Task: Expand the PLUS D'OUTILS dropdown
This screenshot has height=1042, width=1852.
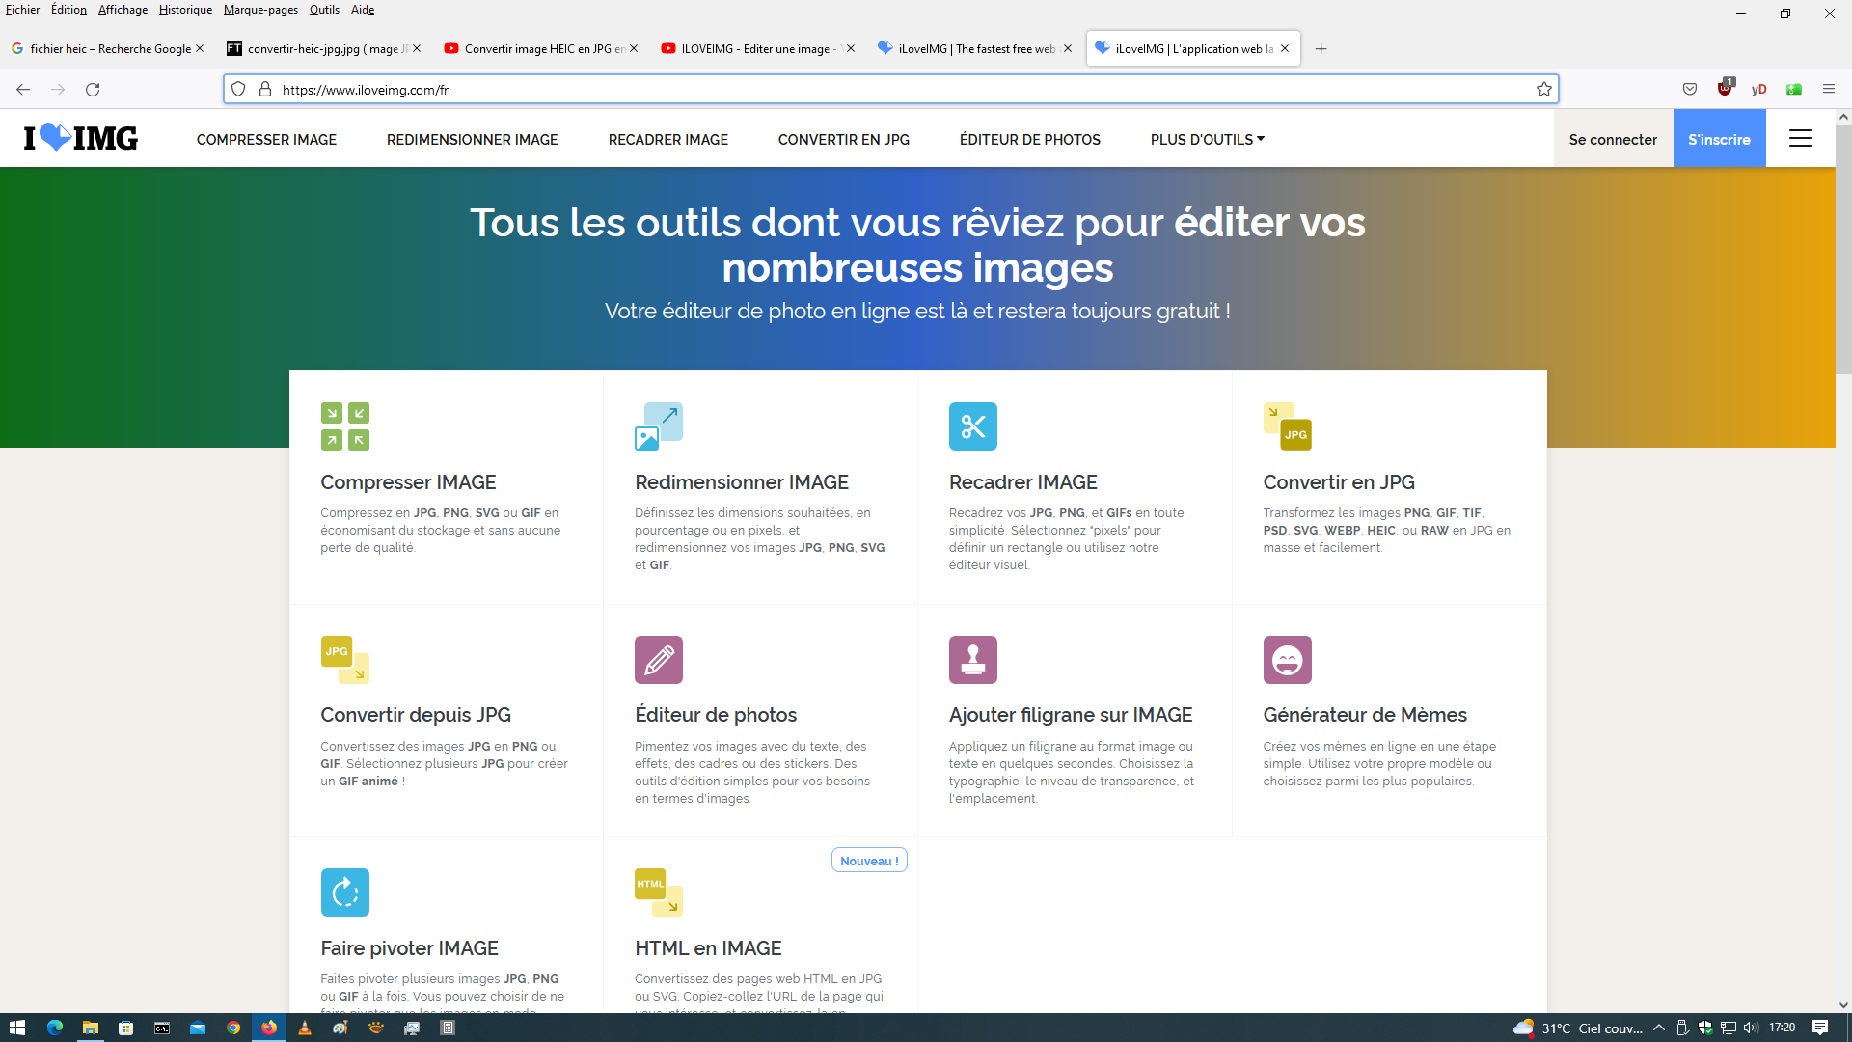Action: tap(1207, 139)
